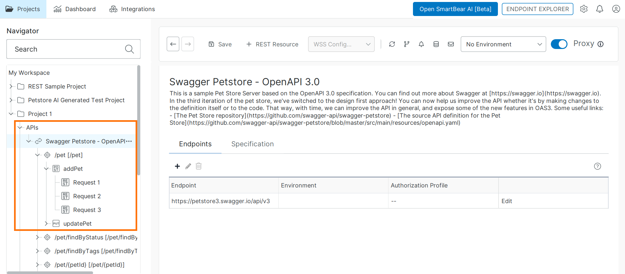Click the navigator vertical scrollbar

tap(139, 120)
